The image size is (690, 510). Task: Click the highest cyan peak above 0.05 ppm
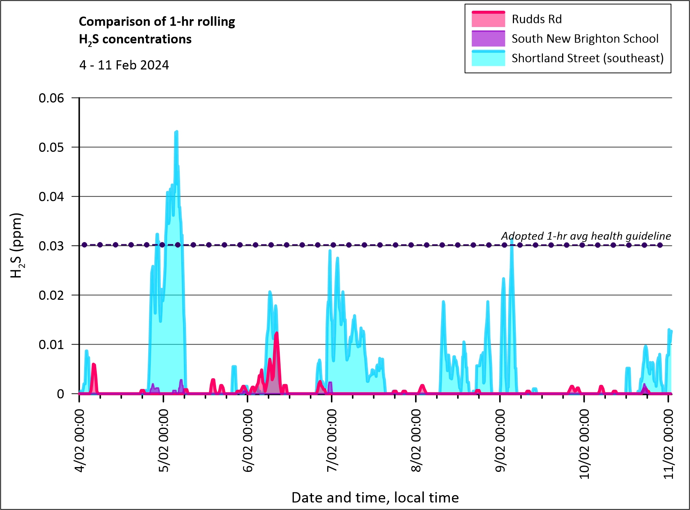176,132
